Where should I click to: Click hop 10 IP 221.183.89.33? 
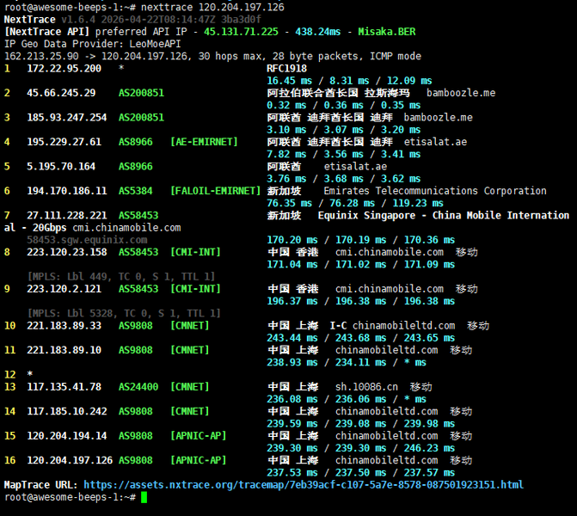[64, 326]
